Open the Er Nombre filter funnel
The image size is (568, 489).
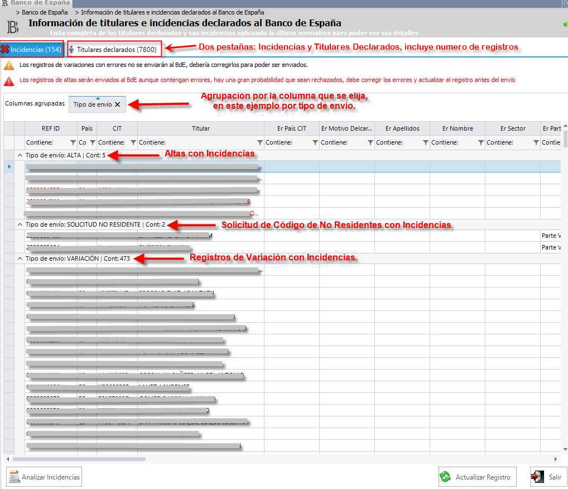(481, 142)
